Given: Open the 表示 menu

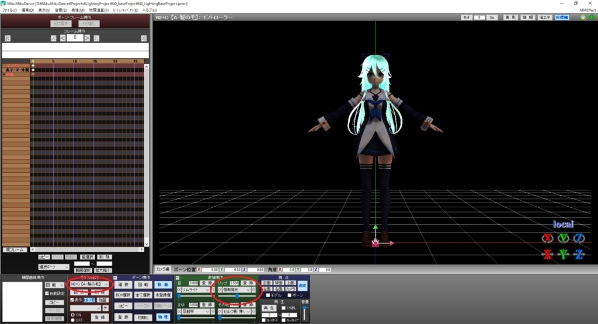Looking at the screenshot, I should [44, 11].
